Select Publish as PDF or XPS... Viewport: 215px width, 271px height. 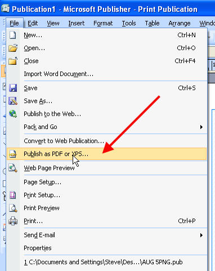coord(106,154)
